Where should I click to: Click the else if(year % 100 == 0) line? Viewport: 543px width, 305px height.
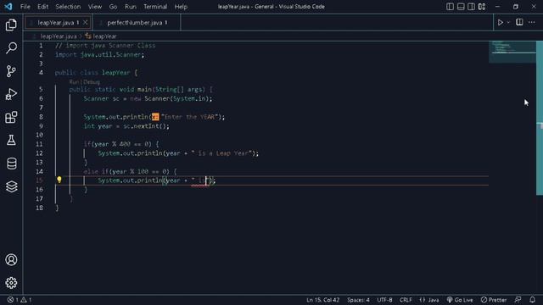pos(130,171)
